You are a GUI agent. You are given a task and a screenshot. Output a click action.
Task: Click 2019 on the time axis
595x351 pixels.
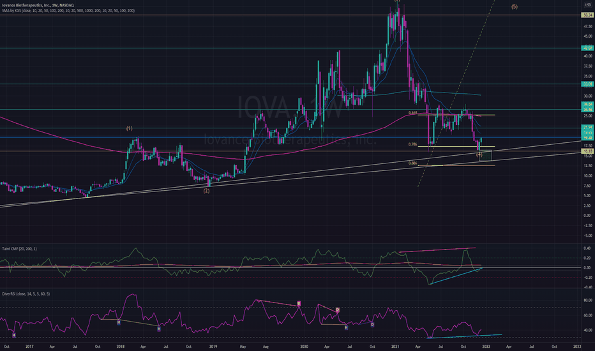213,347
